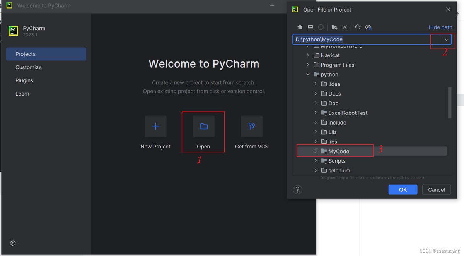Click the file tree vertical scrollbar
This screenshot has width=464, height=256.
[x=450, y=102]
